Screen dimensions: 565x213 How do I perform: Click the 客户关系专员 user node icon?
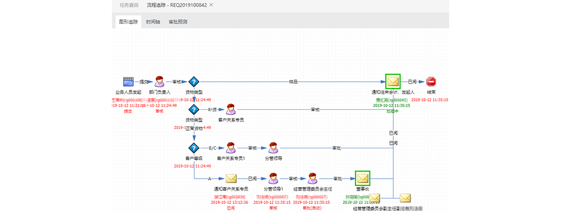[231, 109]
